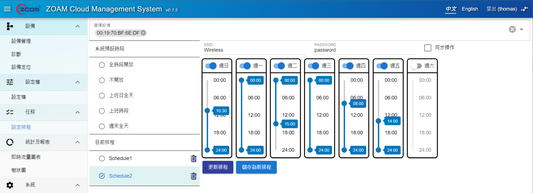The height and width of the screenshot is (193, 533).
Task: Remove device chip 00:19:70:BF:6E:DF
Action: [143, 33]
